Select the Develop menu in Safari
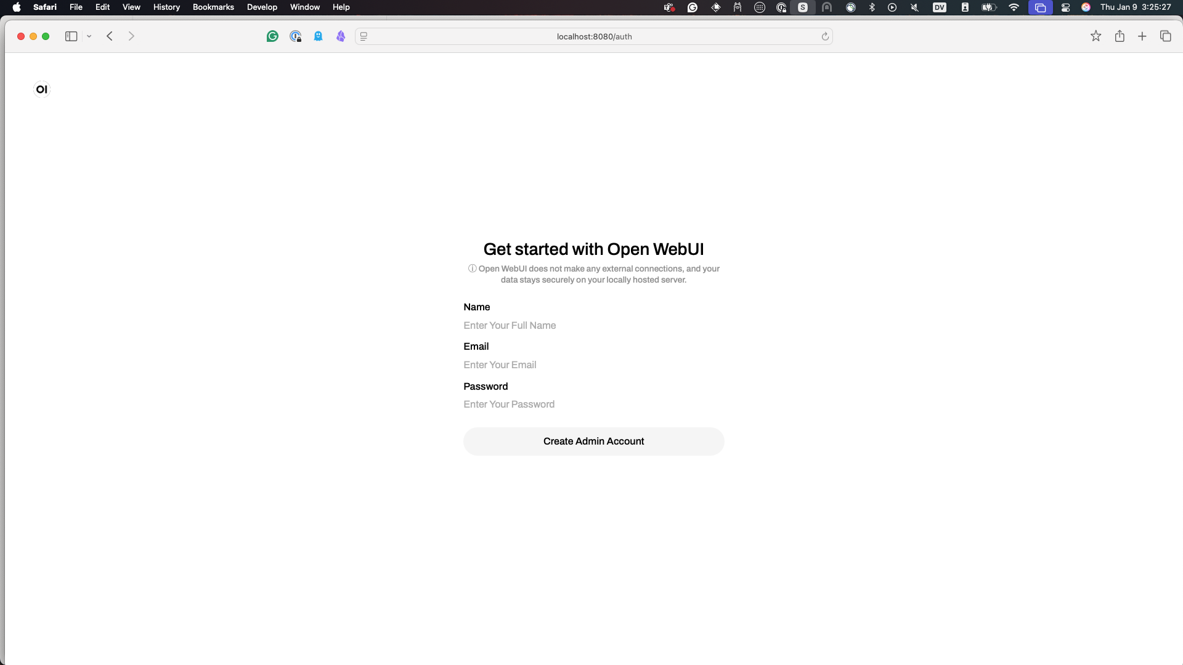Screen dimensions: 1183x665 tap(262, 7)
